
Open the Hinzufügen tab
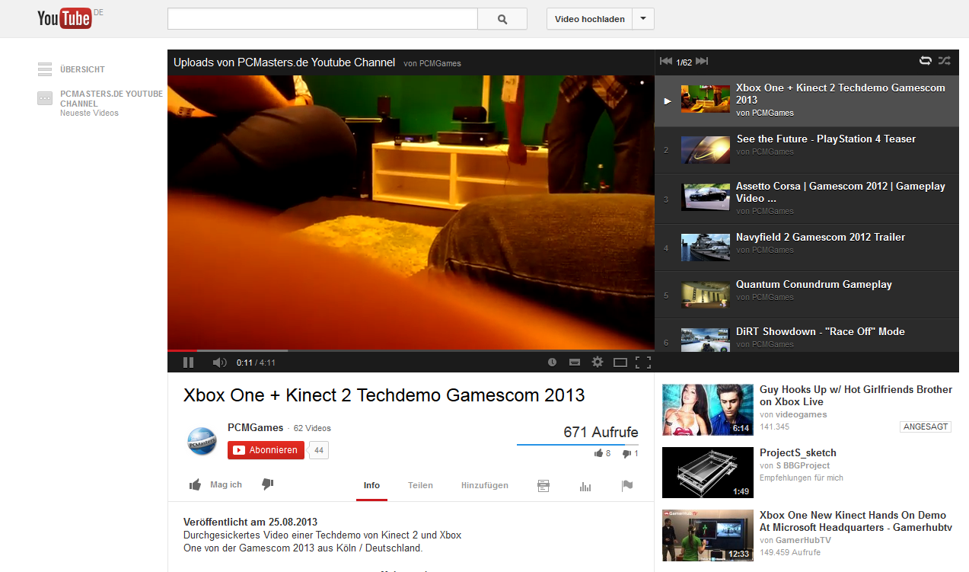click(x=485, y=485)
